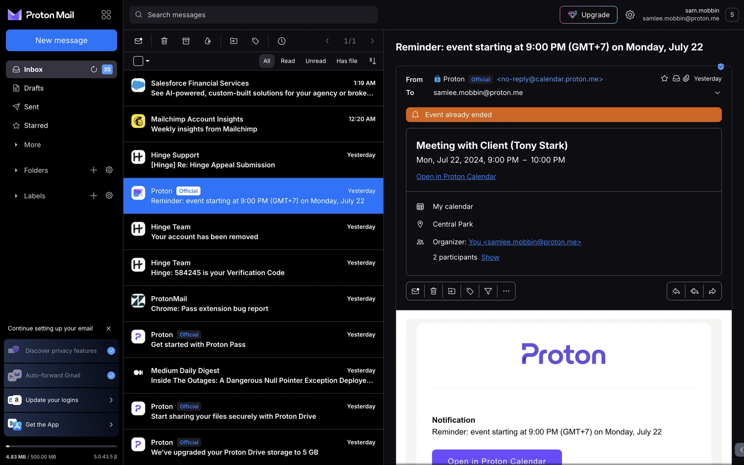Click the Search messages field
The width and height of the screenshot is (744, 465).
tap(253, 15)
